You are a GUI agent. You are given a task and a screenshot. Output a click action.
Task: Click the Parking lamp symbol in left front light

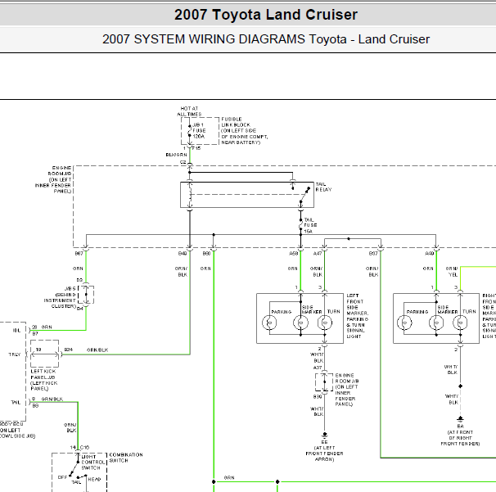click(x=269, y=323)
